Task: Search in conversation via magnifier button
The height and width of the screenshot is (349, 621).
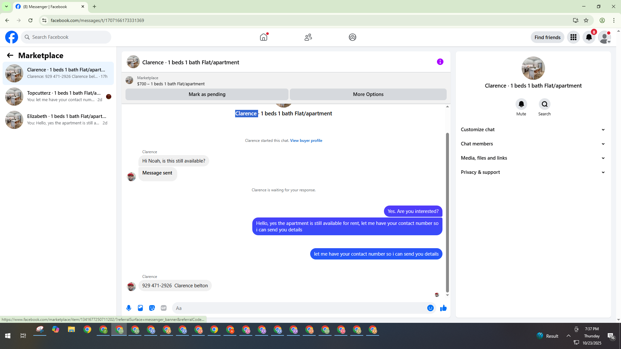Action: [x=544, y=104]
